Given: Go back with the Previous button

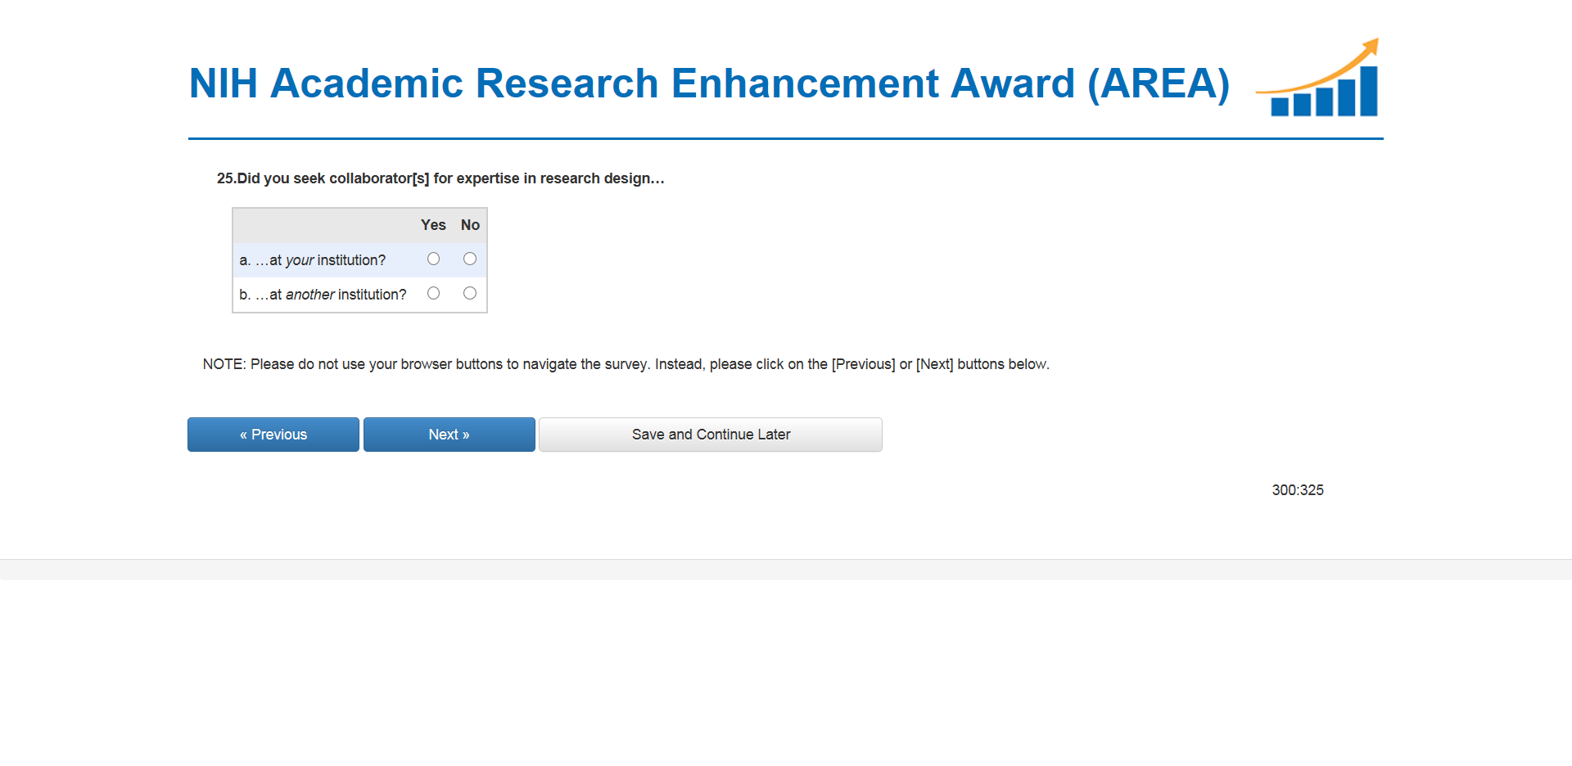Looking at the screenshot, I should tap(273, 435).
